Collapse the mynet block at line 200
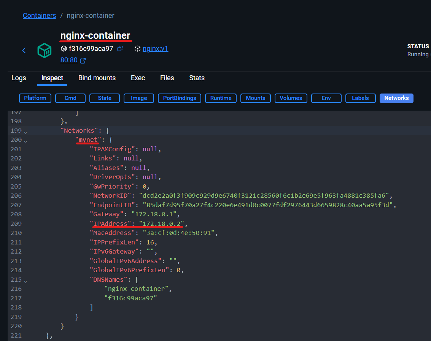The height and width of the screenshot is (341, 431). coord(25,142)
